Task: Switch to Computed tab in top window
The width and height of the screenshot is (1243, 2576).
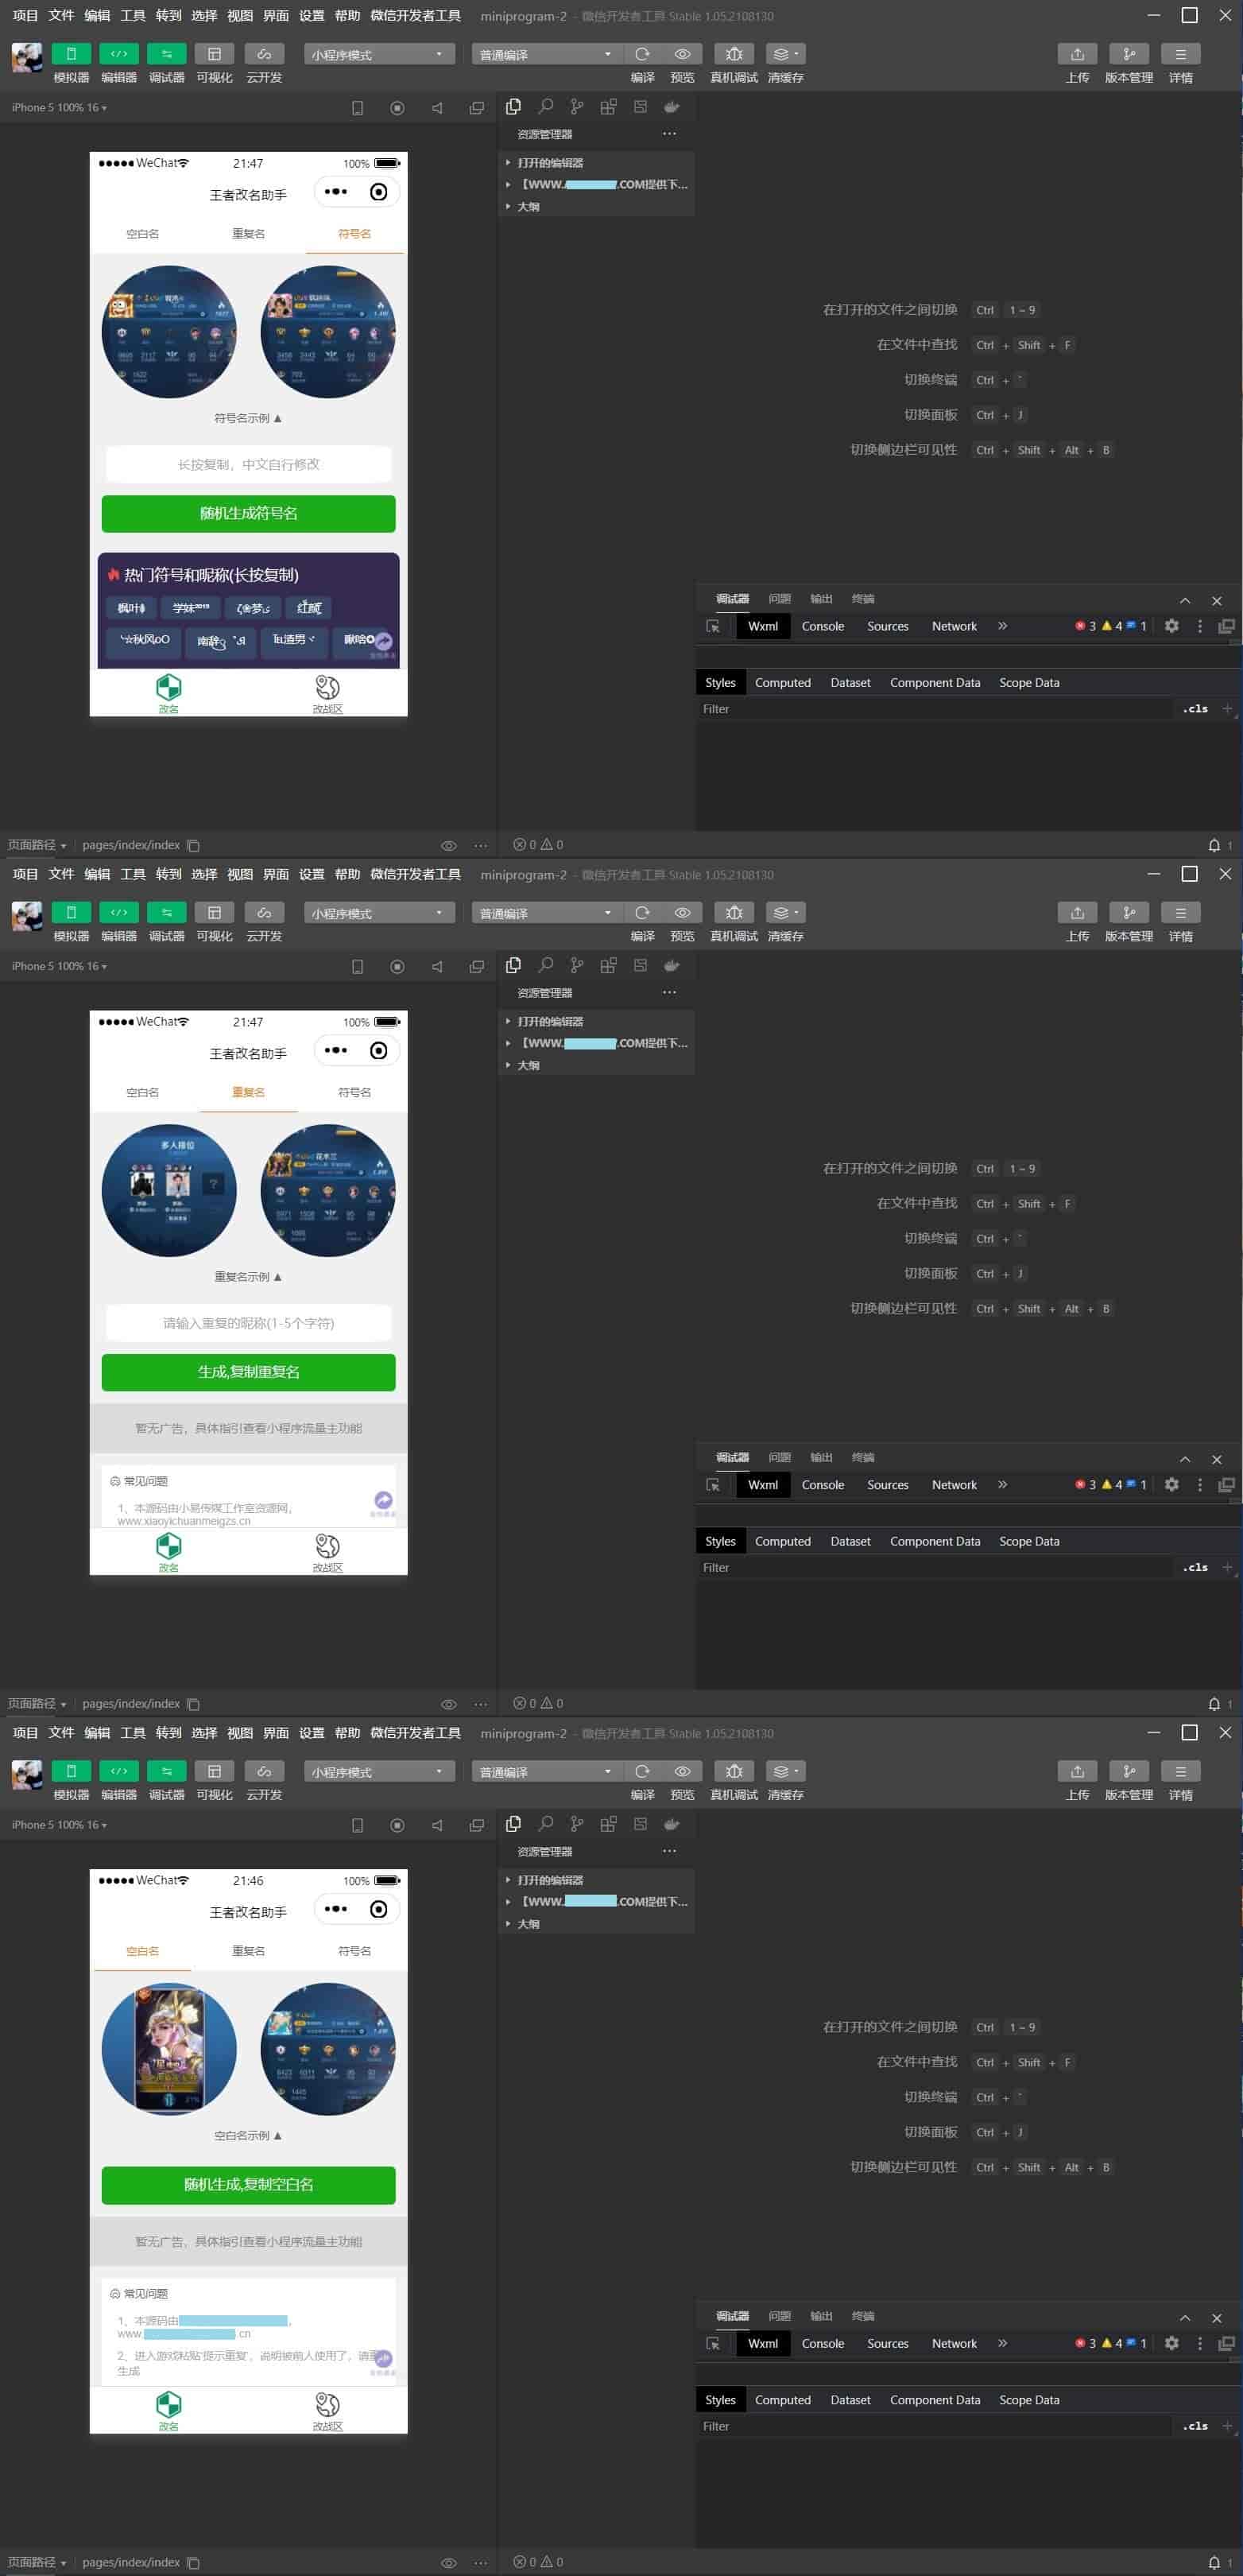Action: 783,682
